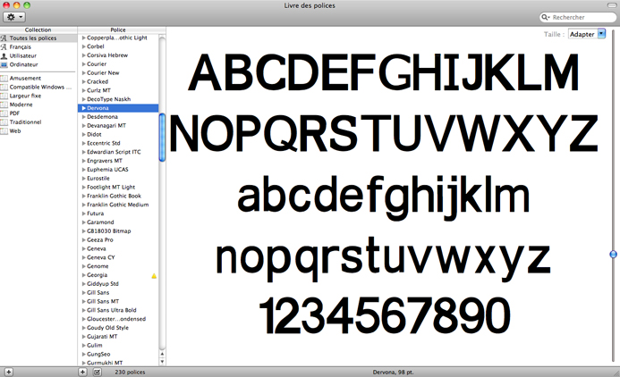Open the Taille size dropdown
Screen dimensions: 620x377
point(587,34)
